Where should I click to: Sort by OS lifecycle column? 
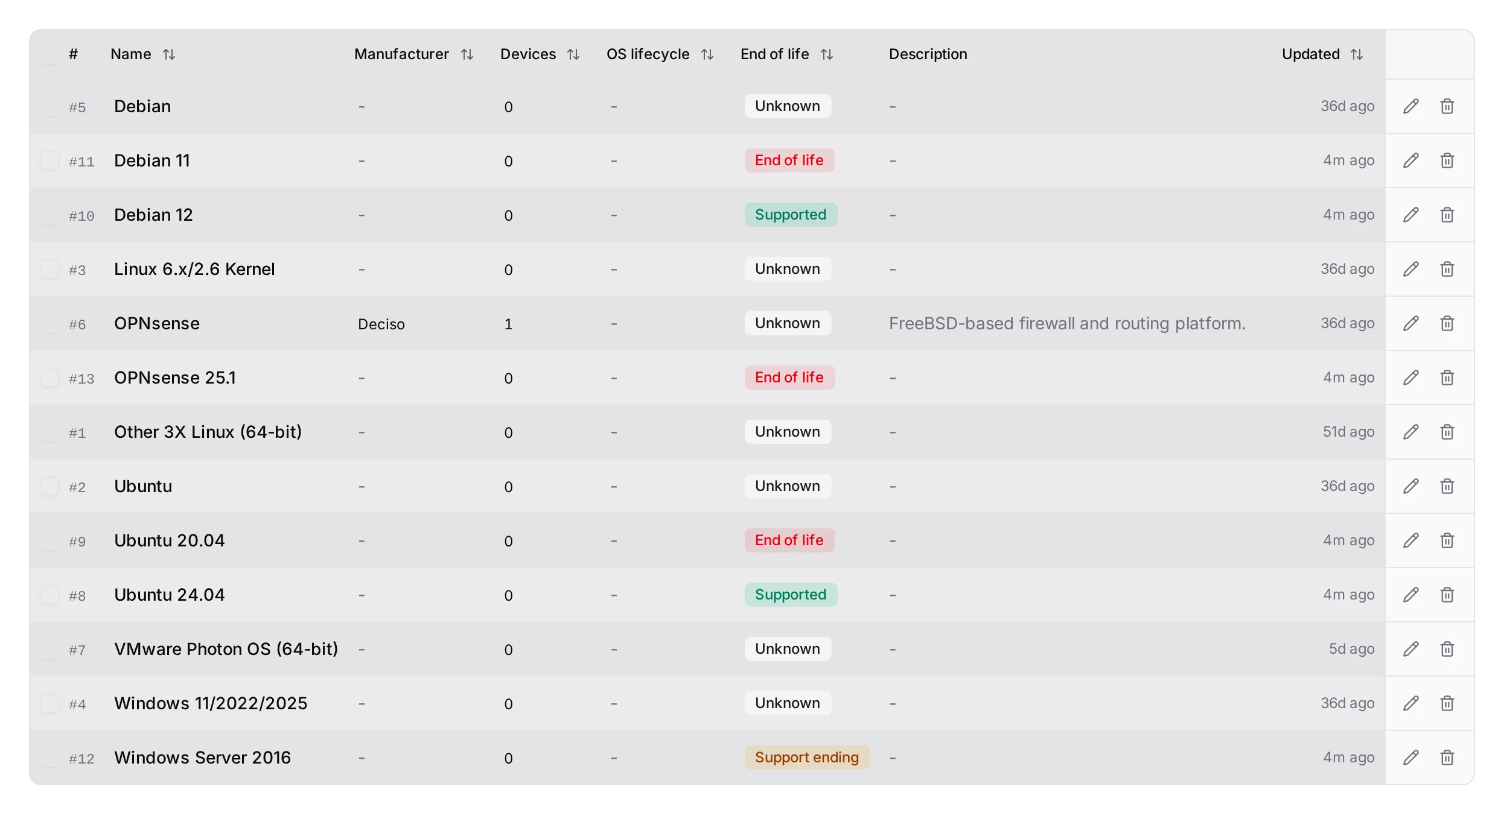pyautogui.click(x=660, y=54)
